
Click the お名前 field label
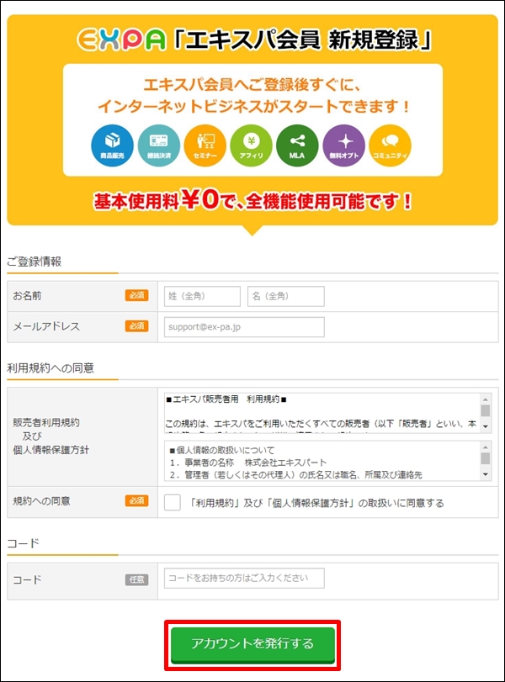pos(27,296)
